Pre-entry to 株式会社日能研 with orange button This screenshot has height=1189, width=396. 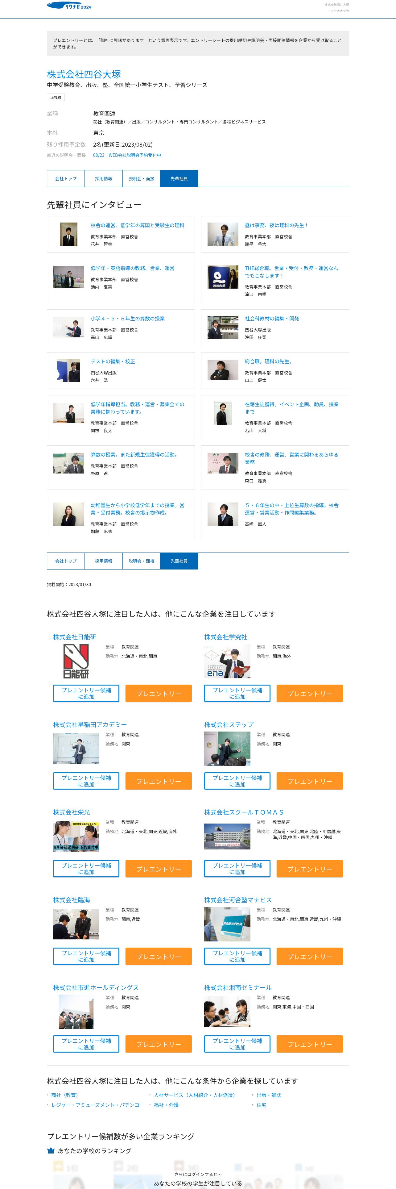(159, 693)
